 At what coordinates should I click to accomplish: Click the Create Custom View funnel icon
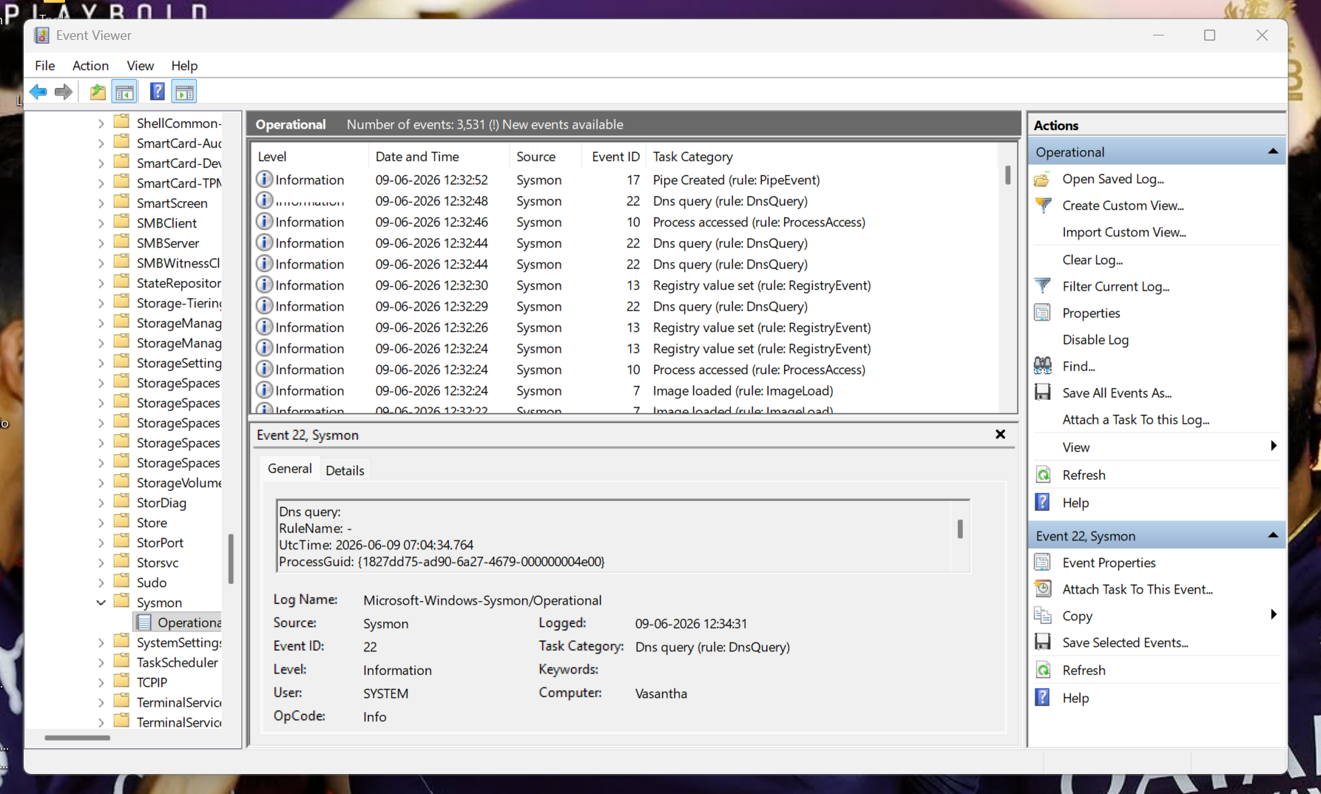pos(1043,206)
